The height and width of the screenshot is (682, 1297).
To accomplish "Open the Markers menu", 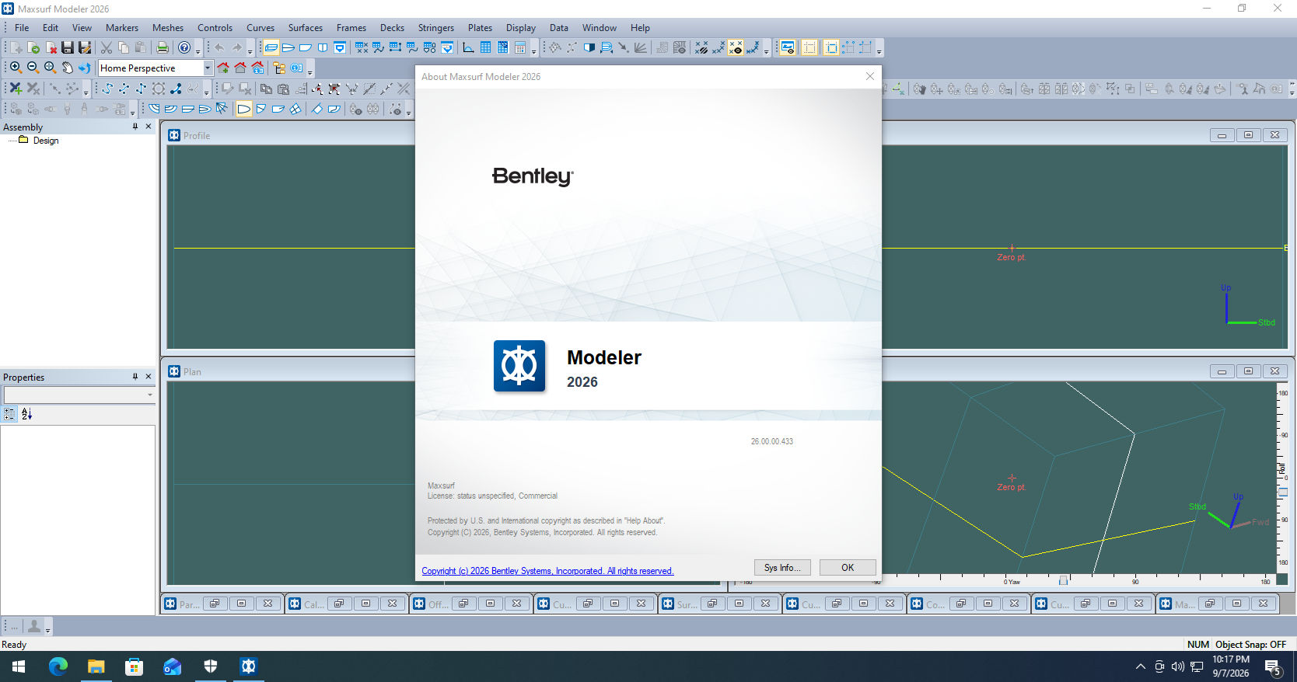I will (x=122, y=27).
